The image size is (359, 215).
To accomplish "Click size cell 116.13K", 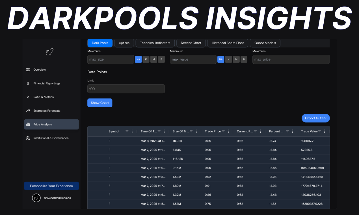I will tap(178, 159).
